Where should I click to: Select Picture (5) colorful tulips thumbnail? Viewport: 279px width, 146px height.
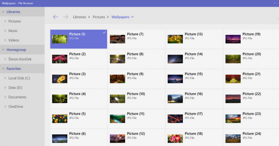(60, 119)
